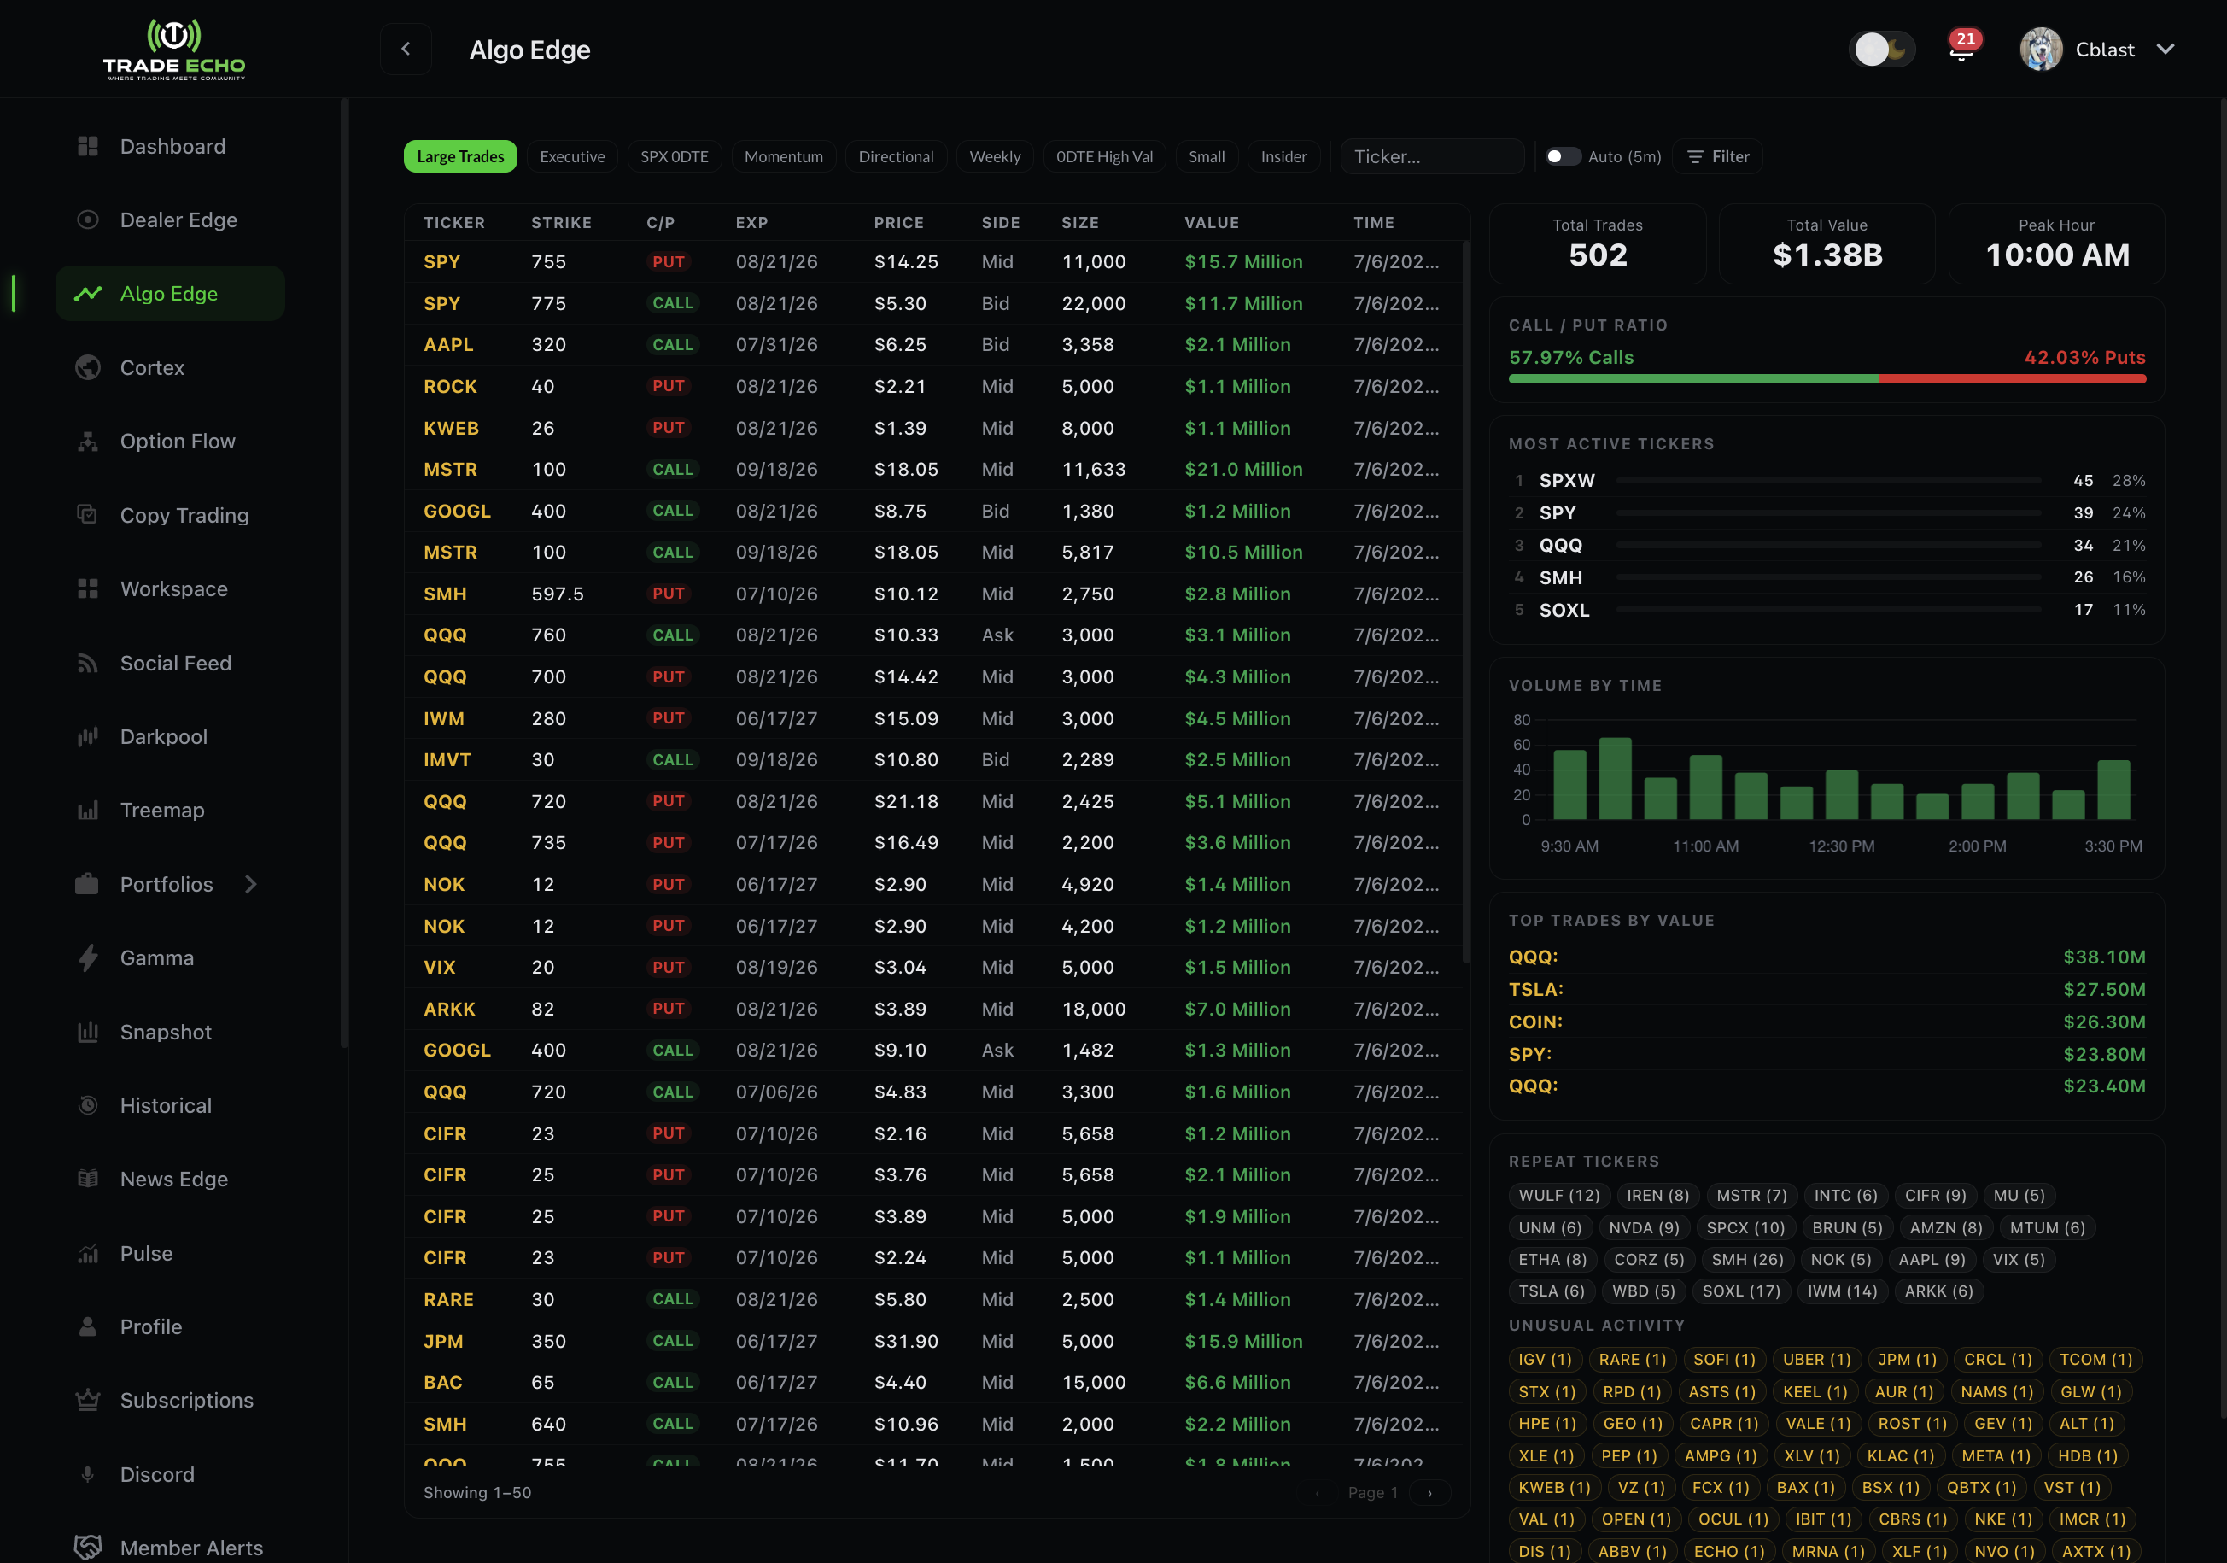
Task: Click the Discord microphone icon
Action: click(87, 1473)
